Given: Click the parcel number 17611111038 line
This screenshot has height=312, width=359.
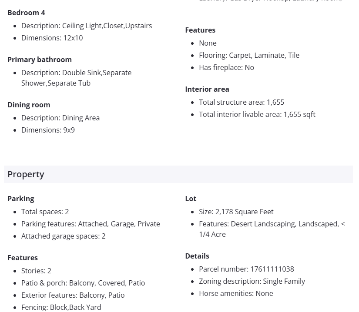Looking at the screenshot, I should pos(246,269).
